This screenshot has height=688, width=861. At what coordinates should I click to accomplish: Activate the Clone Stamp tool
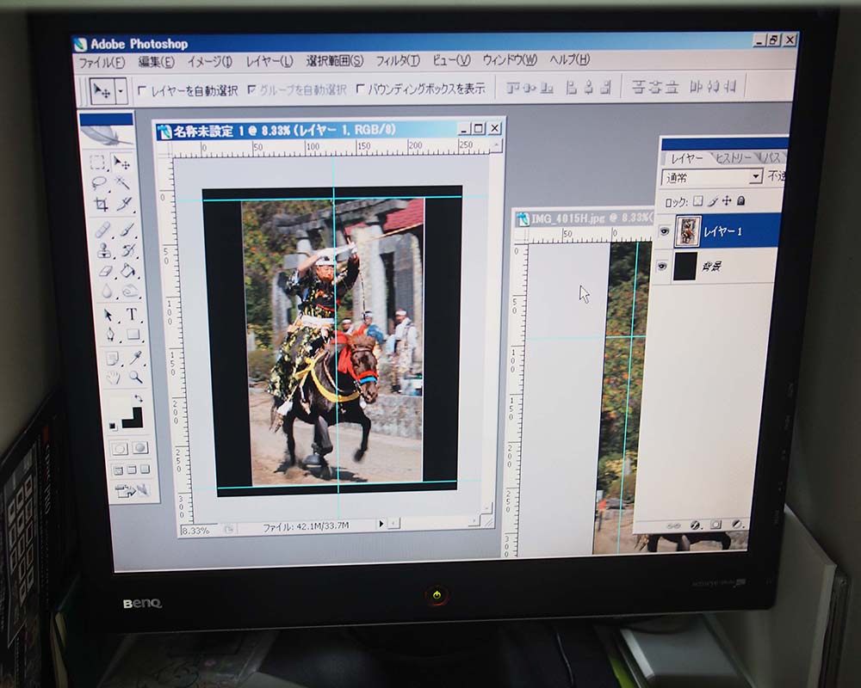(x=104, y=250)
